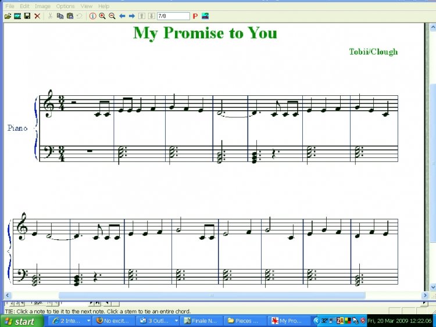
Task: Go to next image with right blue arrow
Action: tap(132, 16)
